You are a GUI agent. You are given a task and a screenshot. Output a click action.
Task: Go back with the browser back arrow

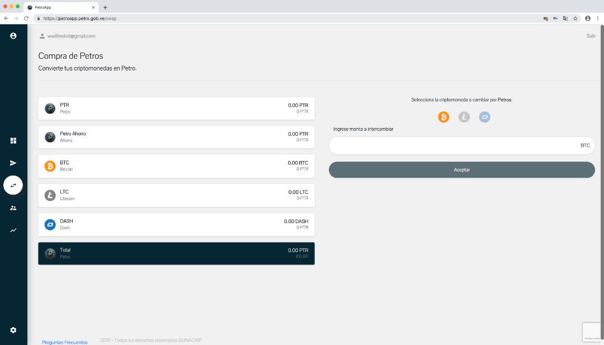[x=6, y=18]
